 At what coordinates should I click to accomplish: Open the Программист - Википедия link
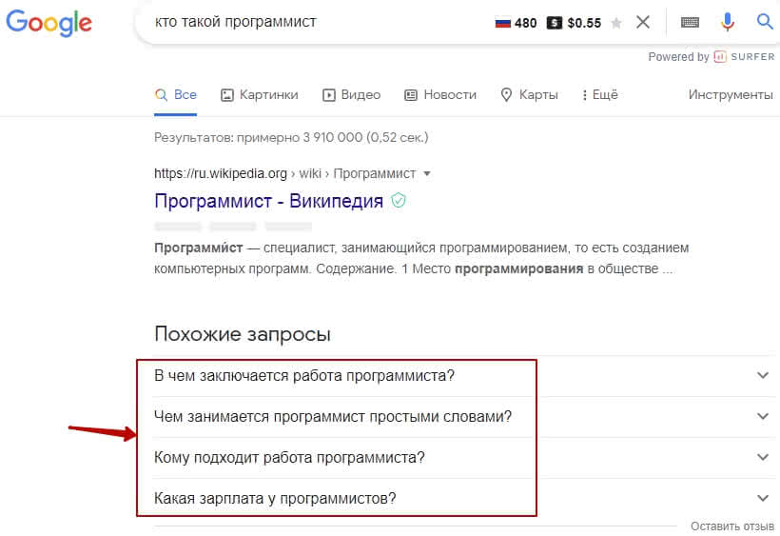pyautogui.click(x=268, y=201)
